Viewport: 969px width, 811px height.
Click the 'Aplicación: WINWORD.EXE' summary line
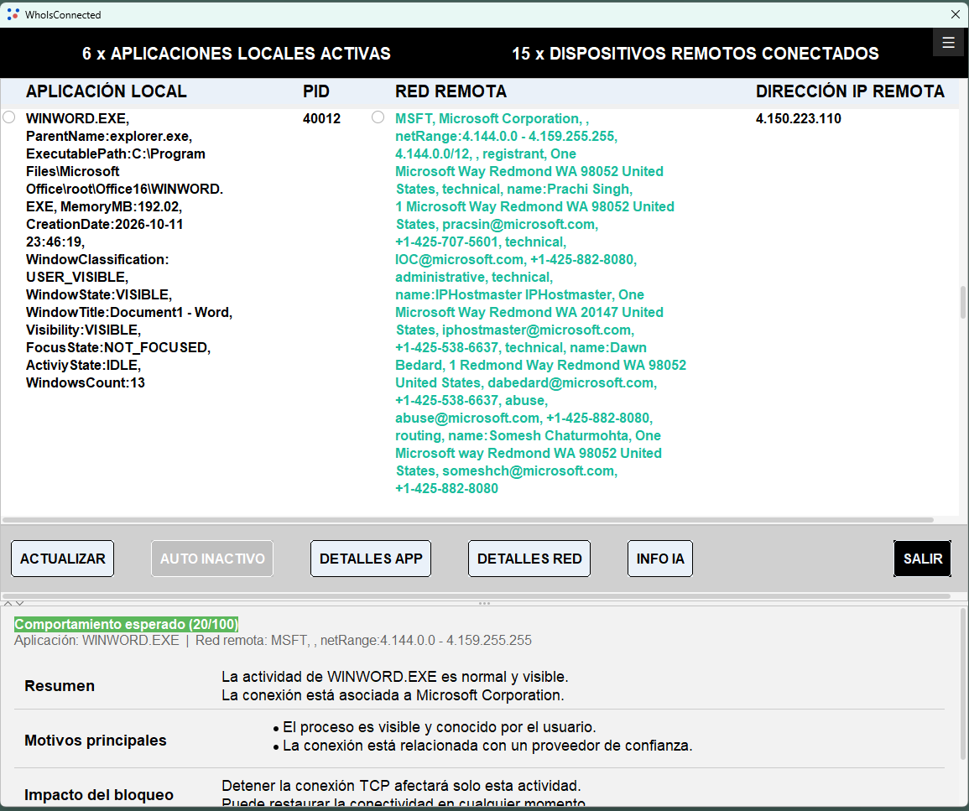273,641
